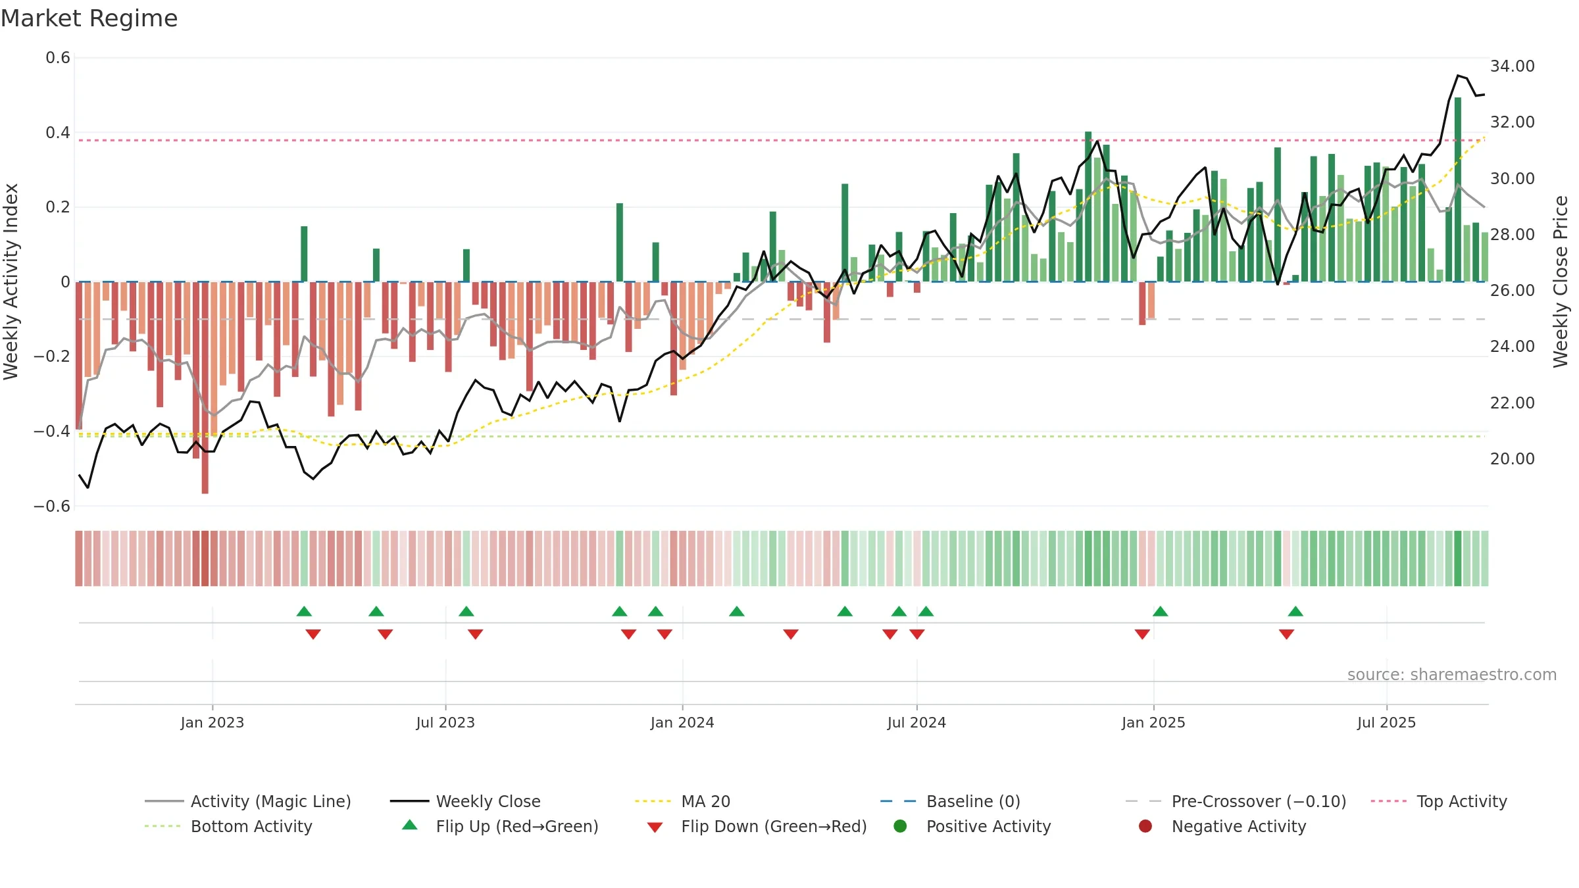
Task: Click the −0.6 activity axis tick
Action: [x=52, y=506]
